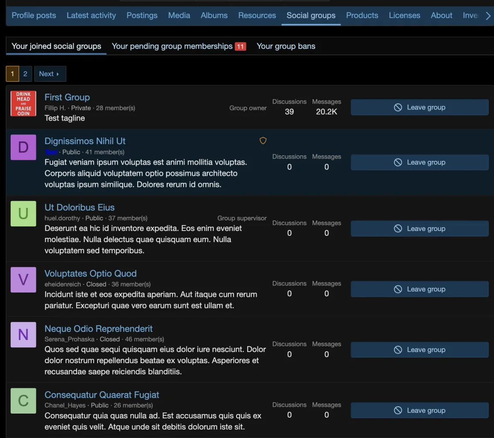Open the Resources profile tab

pyautogui.click(x=257, y=15)
